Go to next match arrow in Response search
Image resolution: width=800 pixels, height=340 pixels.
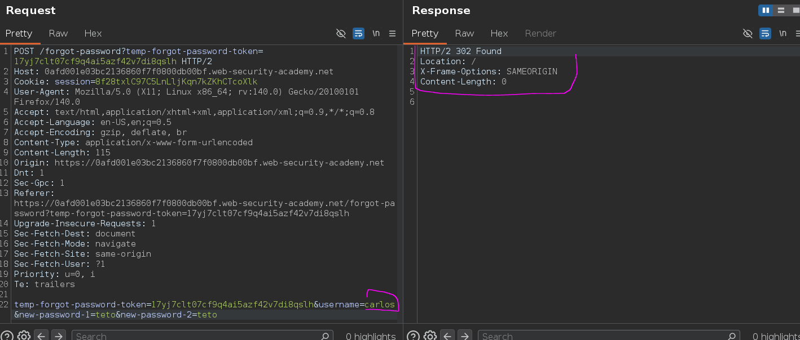(464, 336)
